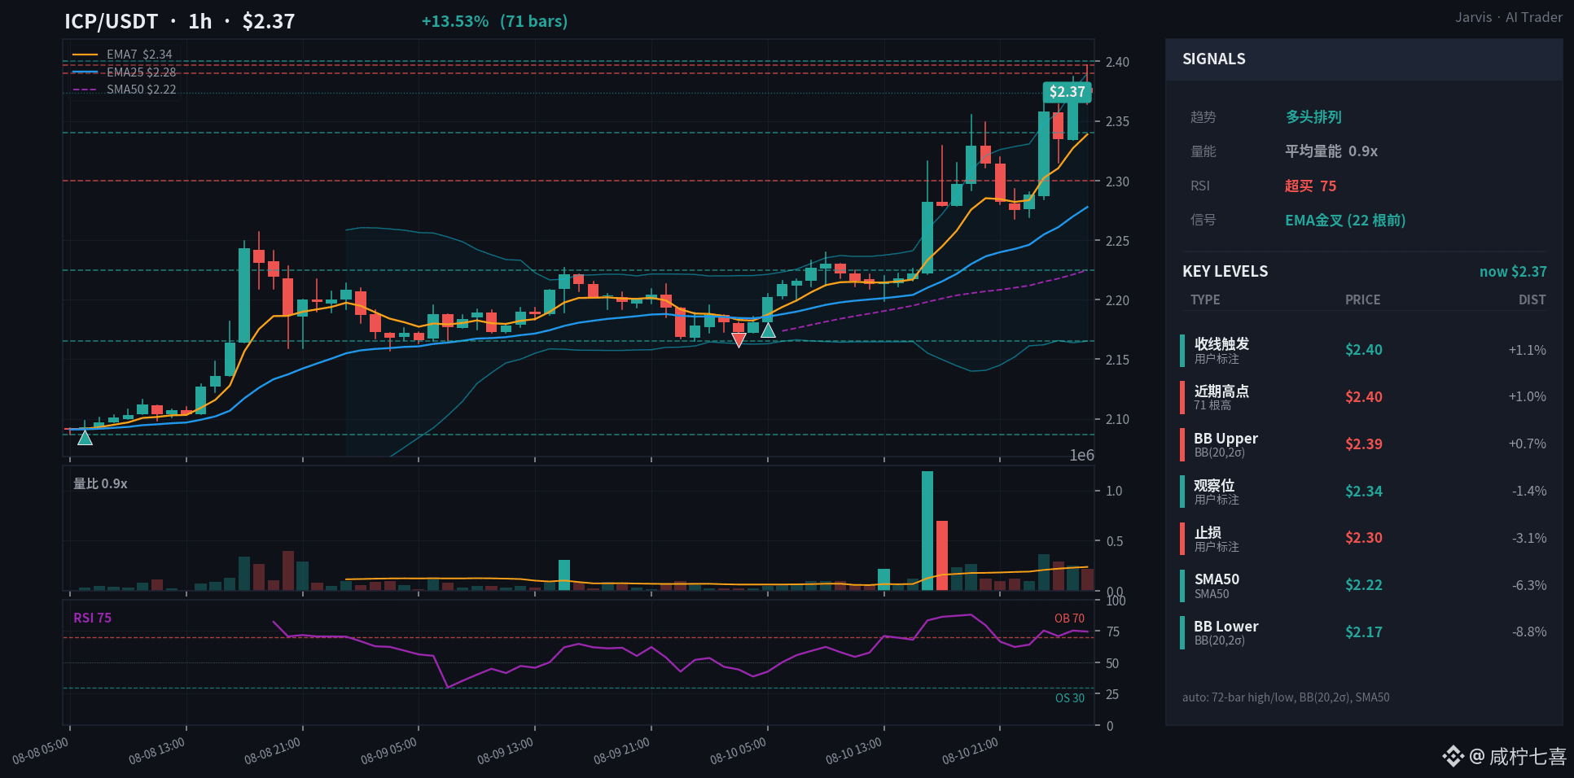The height and width of the screenshot is (778, 1574).
Task: Click the -8.8% distance value
Action: point(1529,632)
